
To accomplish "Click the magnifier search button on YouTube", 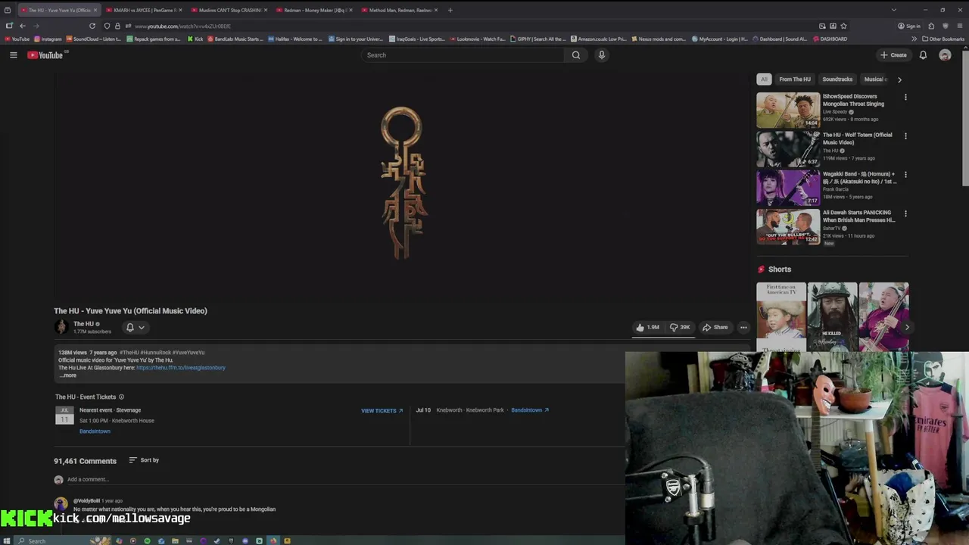I will click(x=576, y=54).
